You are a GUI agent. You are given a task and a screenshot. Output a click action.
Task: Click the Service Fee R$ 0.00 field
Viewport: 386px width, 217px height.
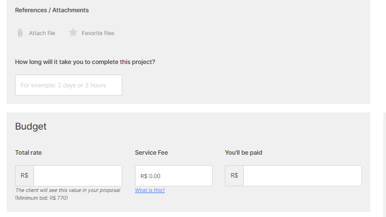(x=173, y=176)
